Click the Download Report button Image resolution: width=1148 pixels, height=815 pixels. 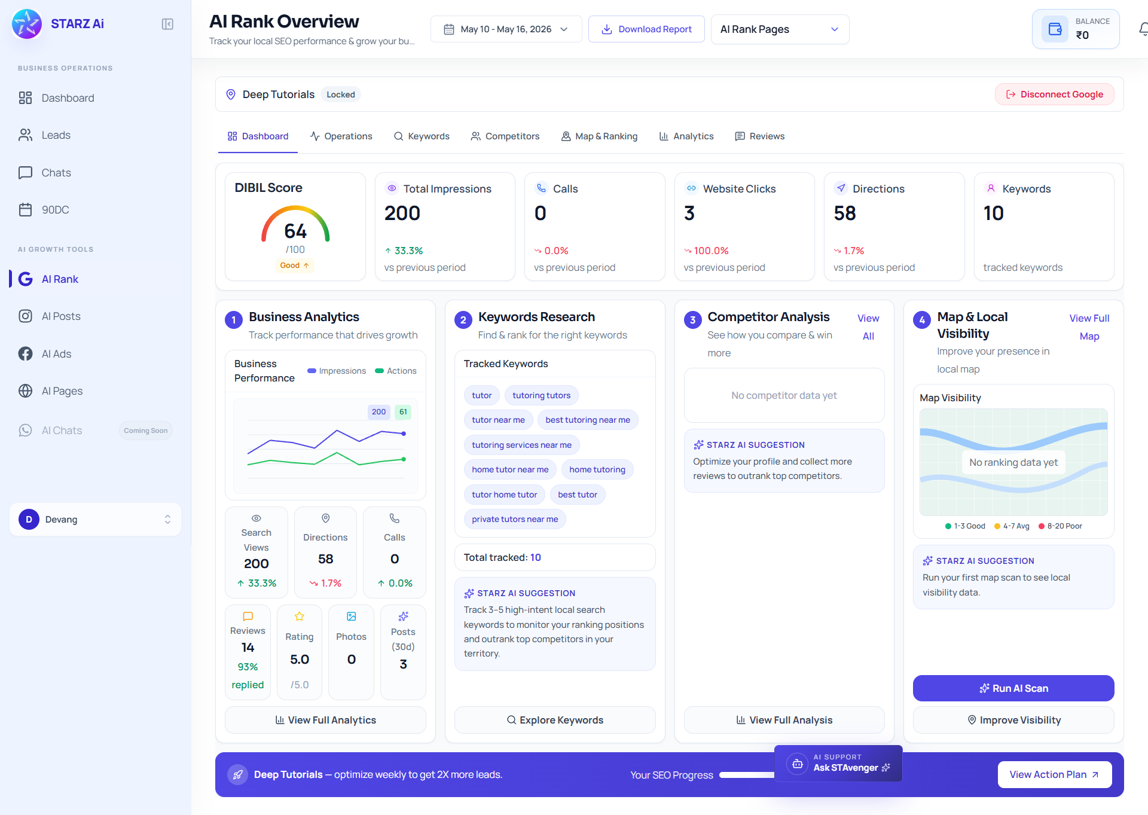pyautogui.click(x=646, y=29)
